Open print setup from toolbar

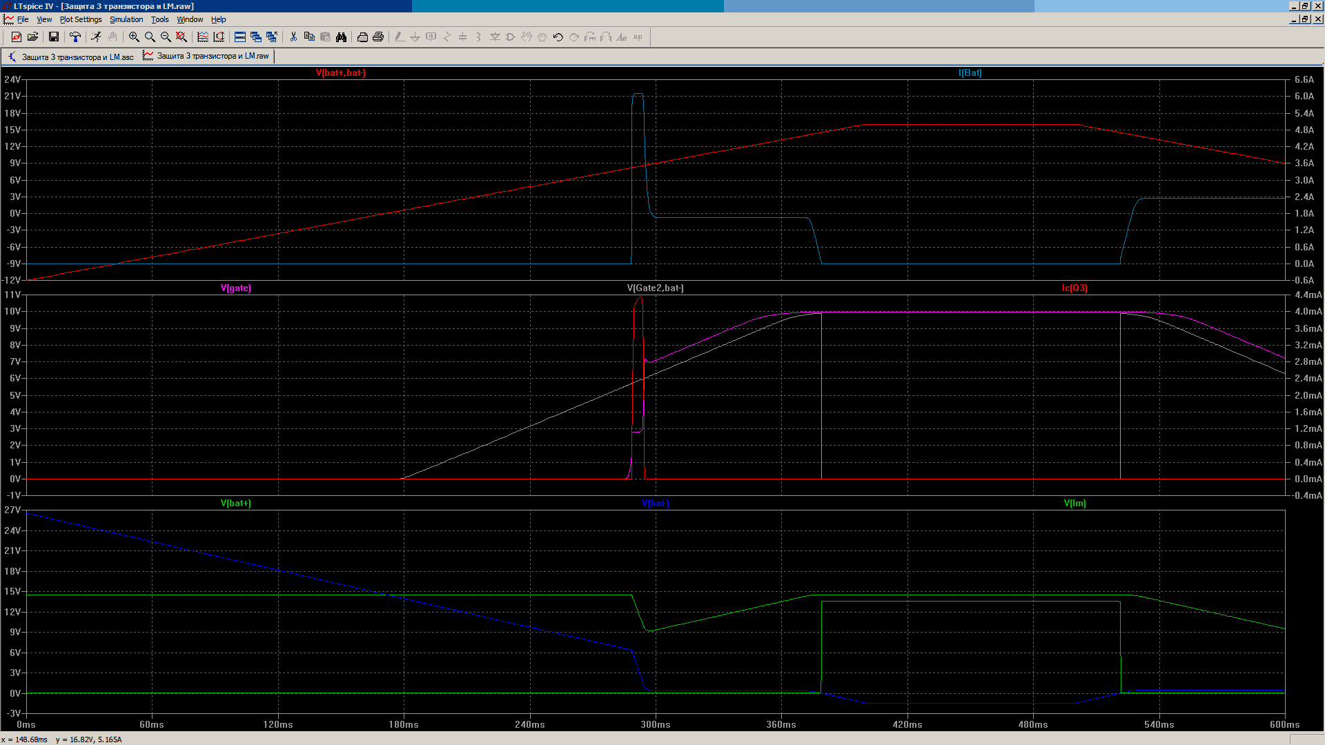click(x=362, y=37)
